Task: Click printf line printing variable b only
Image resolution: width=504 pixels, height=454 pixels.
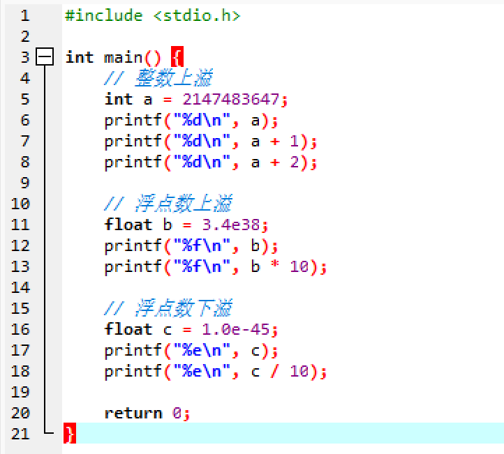Action: (x=191, y=246)
